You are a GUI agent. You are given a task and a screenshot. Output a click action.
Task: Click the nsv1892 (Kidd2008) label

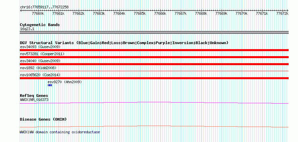click(38, 68)
